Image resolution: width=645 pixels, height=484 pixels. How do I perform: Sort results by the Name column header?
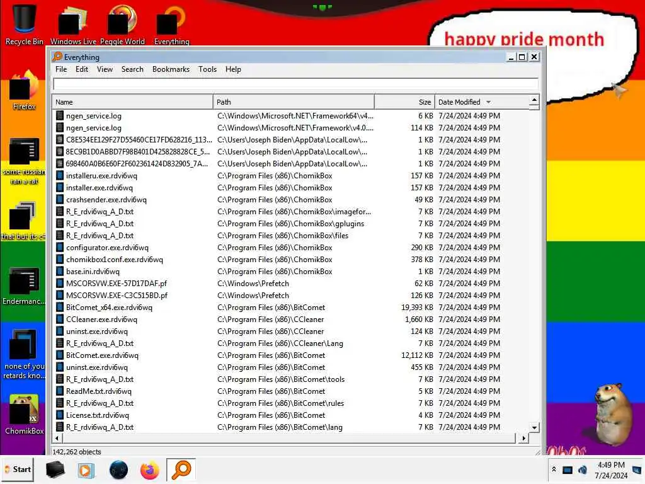coord(132,102)
